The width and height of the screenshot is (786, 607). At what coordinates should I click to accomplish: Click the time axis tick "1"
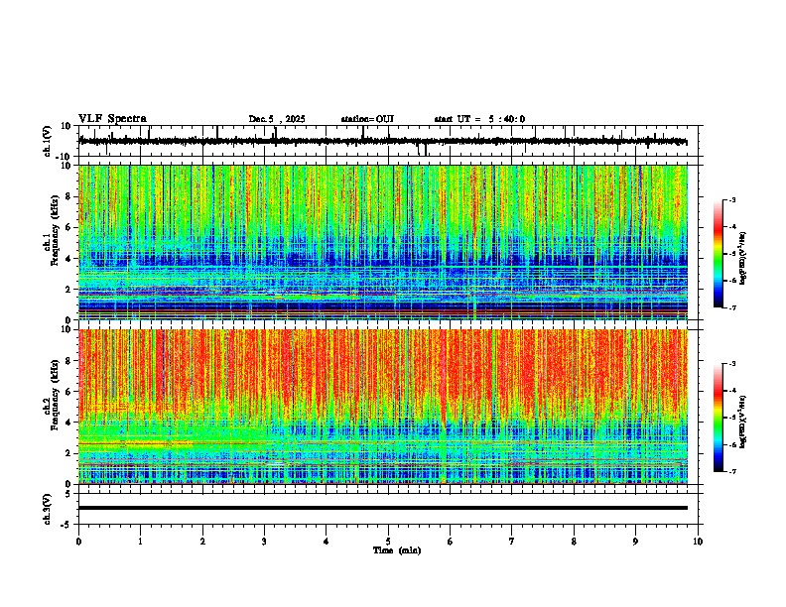140,542
